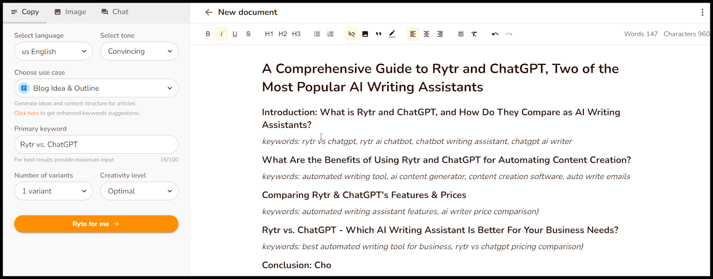Add a block quote
This screenshot has height=279, width=713.
tap(378, 34)
